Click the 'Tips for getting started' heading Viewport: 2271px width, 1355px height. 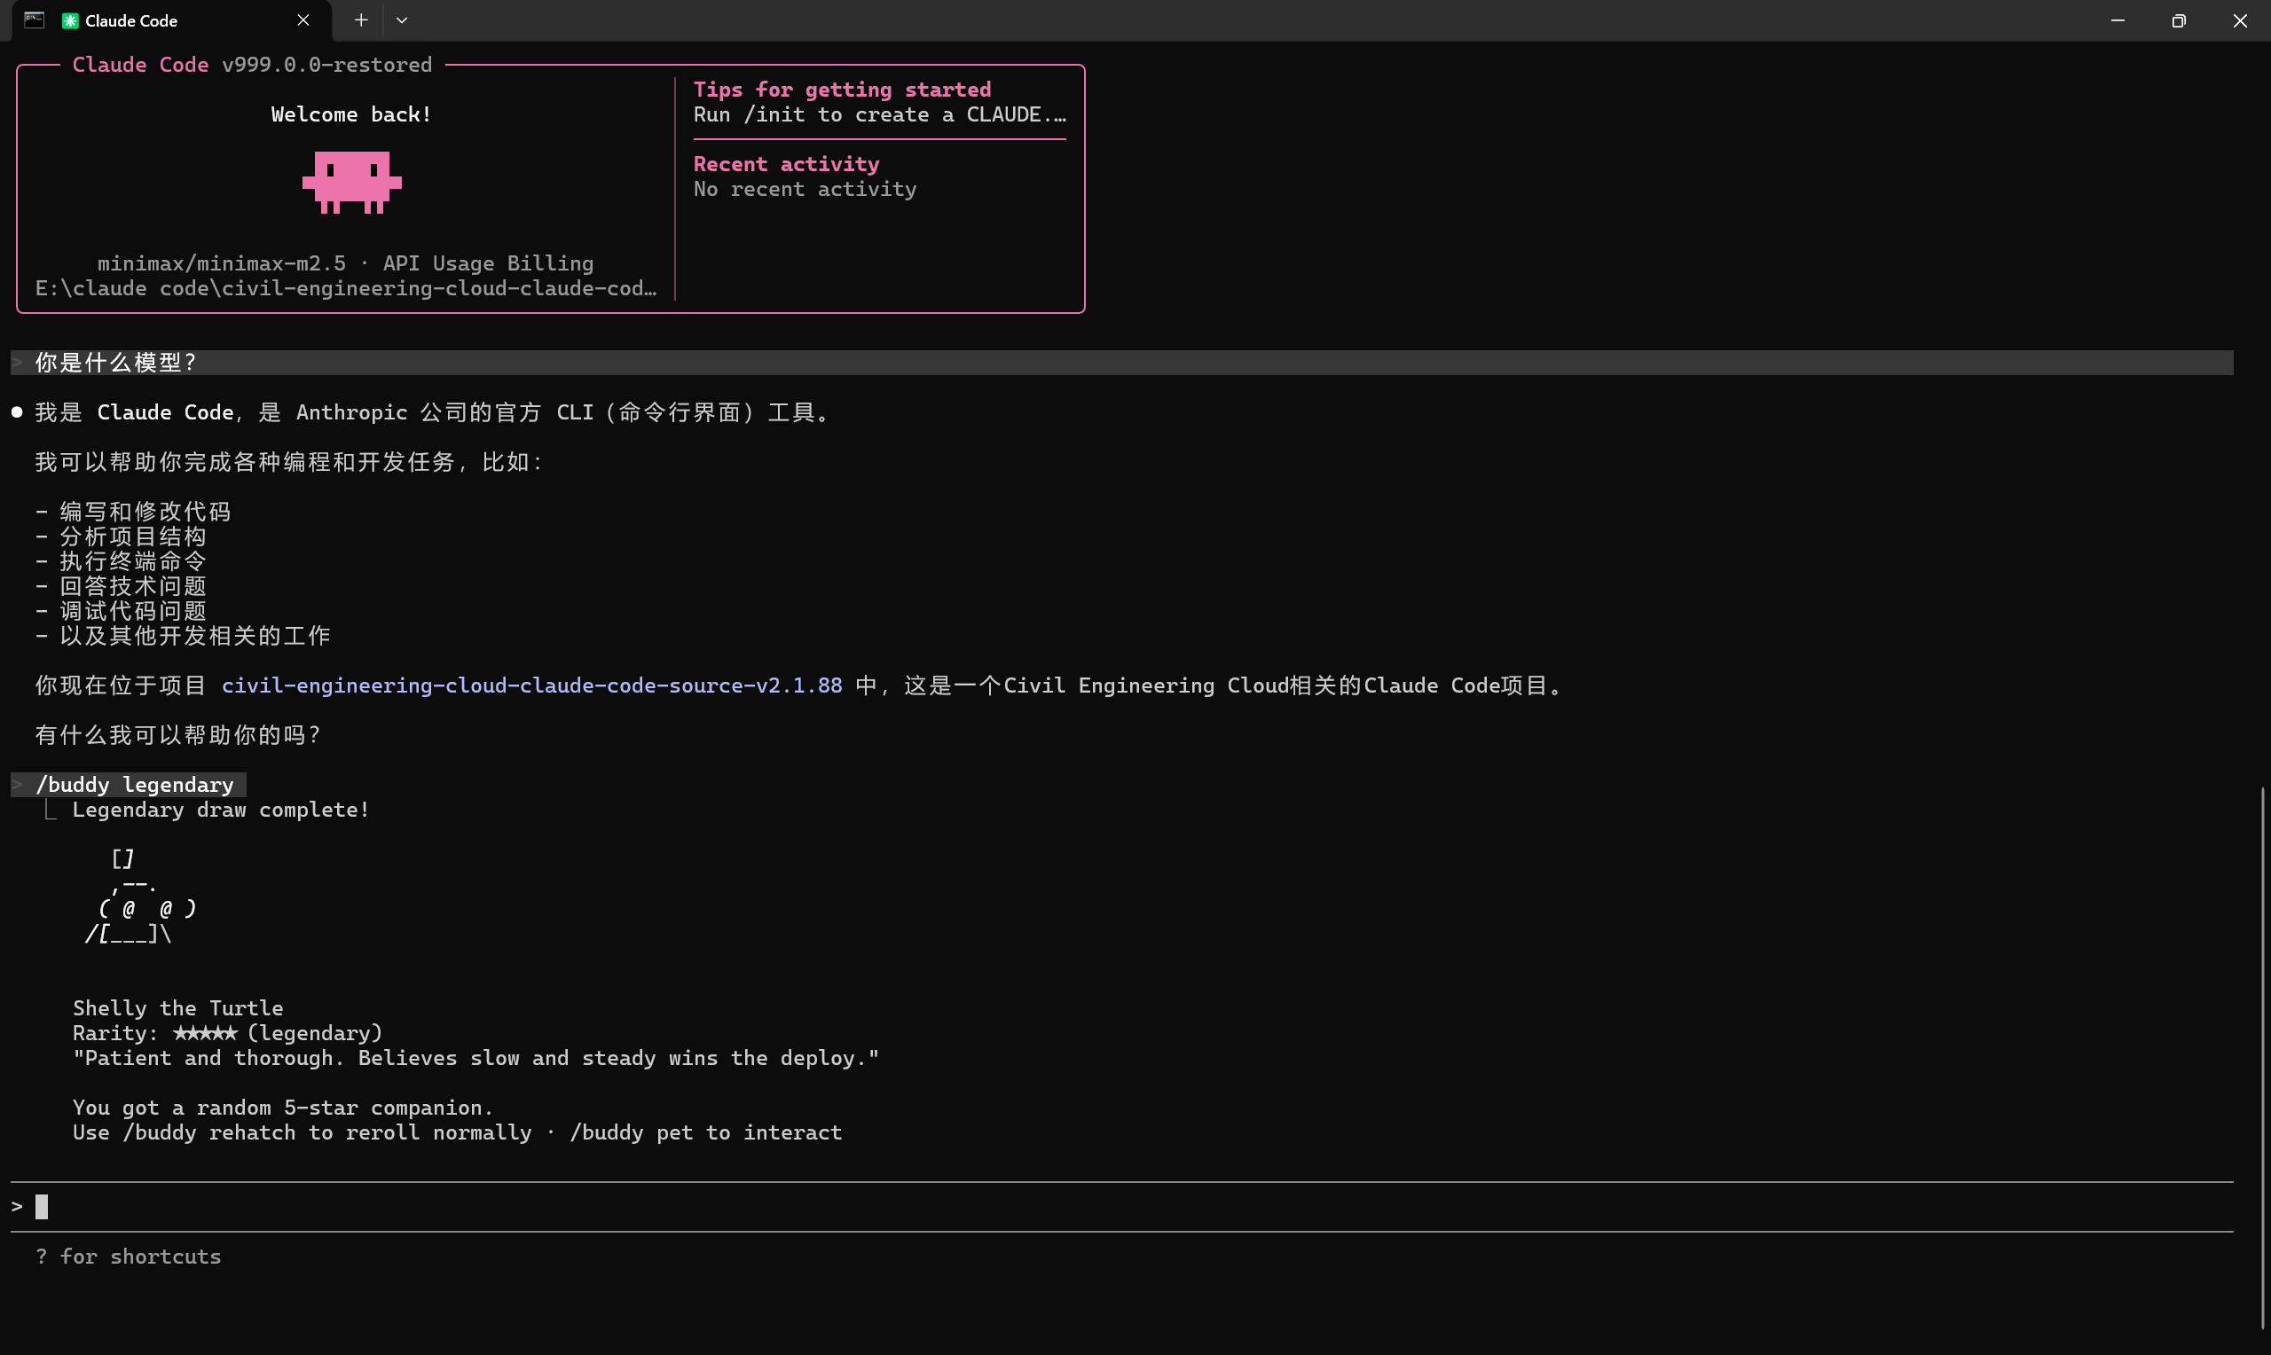pos(841,90)
